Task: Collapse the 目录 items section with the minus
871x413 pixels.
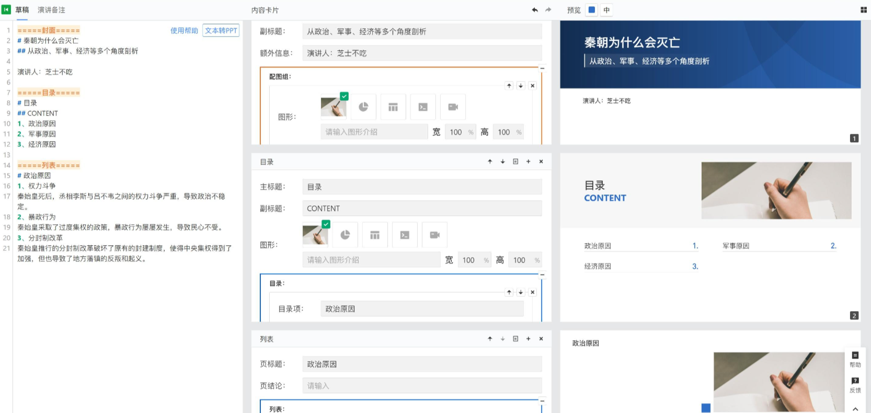Action: 542,275
